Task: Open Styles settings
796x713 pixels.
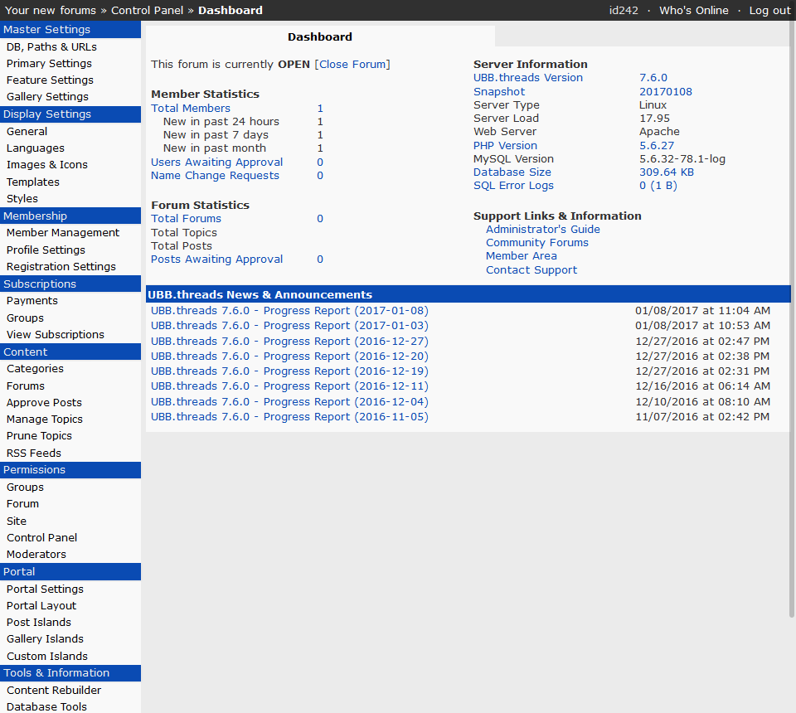Action: (x=22, y=198)
